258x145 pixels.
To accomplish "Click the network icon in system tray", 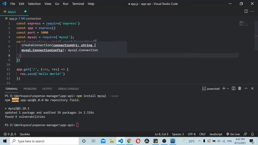I will [224, 141].
